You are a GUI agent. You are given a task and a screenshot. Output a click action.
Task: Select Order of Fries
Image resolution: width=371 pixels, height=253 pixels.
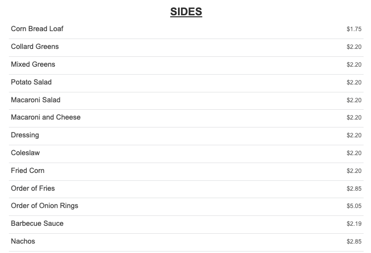33,188
